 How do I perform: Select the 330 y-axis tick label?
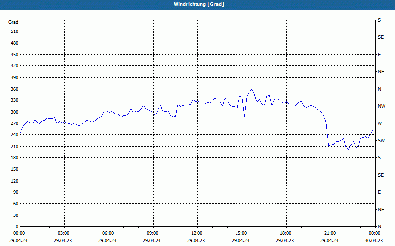15,100
